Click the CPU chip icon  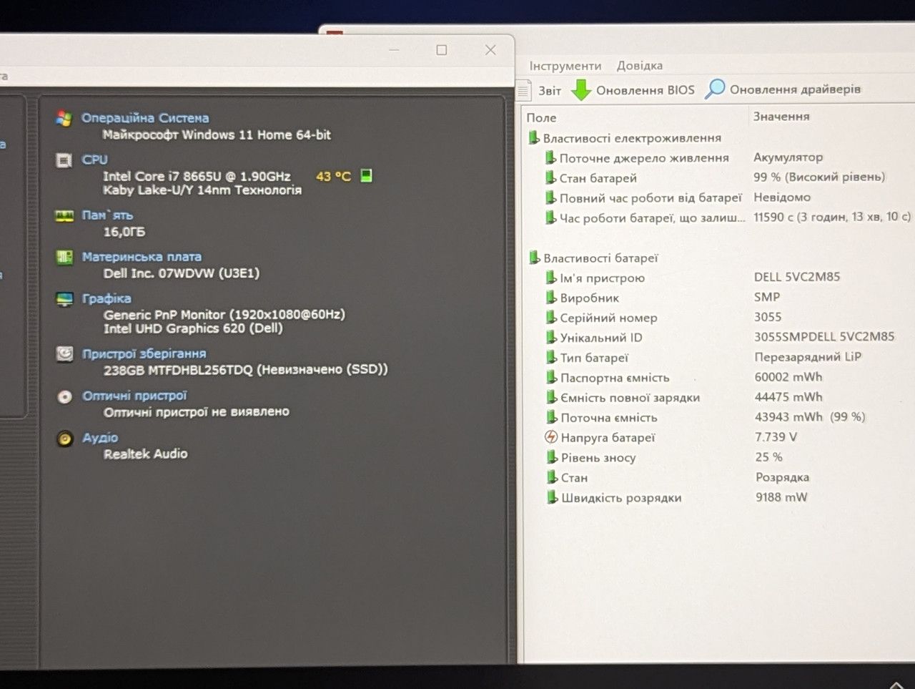point(64,160)
